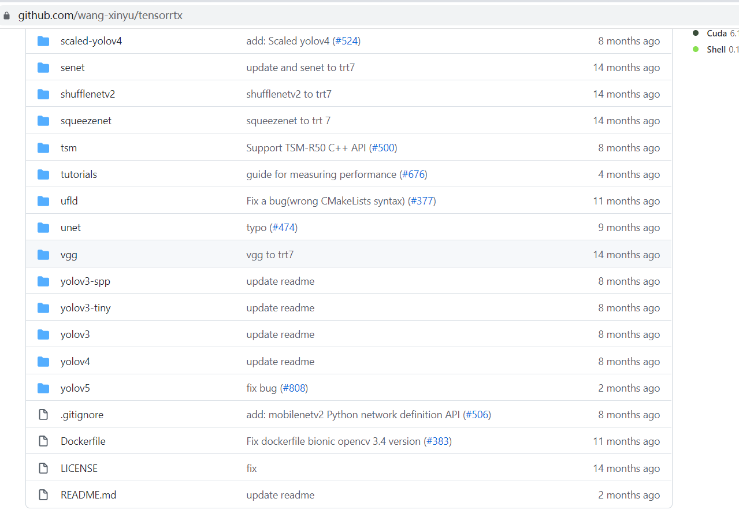This screenshot has width=739, height=517.
Task: Click '2 months ago' in README.md row
Action: click(x=629, y=495)
